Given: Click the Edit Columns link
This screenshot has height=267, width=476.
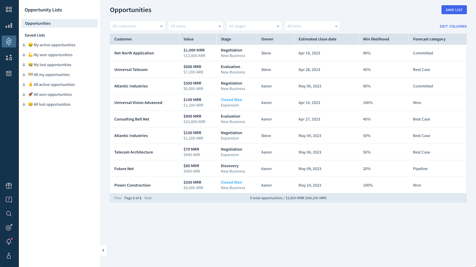Looking at the screenshot, I should click(453, 26).
